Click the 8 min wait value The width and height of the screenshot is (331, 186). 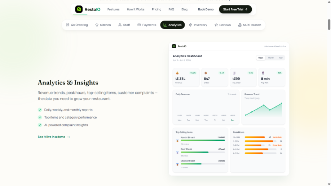[x=265, y=79]
